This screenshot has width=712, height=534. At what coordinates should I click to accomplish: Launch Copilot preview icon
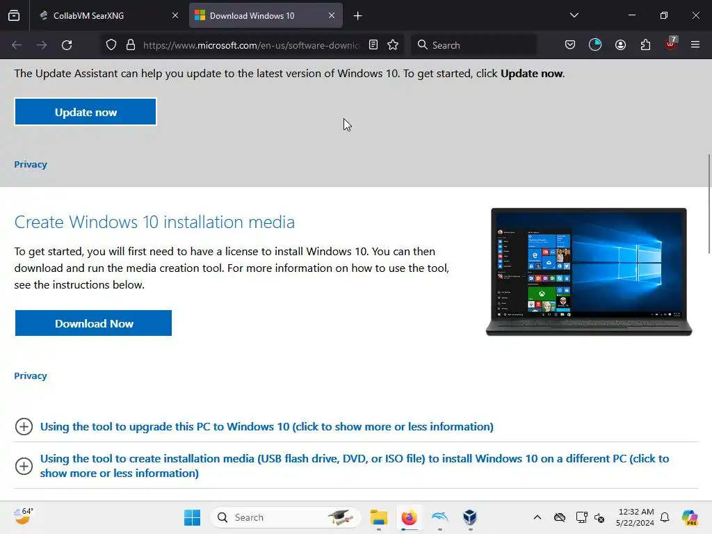tap(690, 517)
